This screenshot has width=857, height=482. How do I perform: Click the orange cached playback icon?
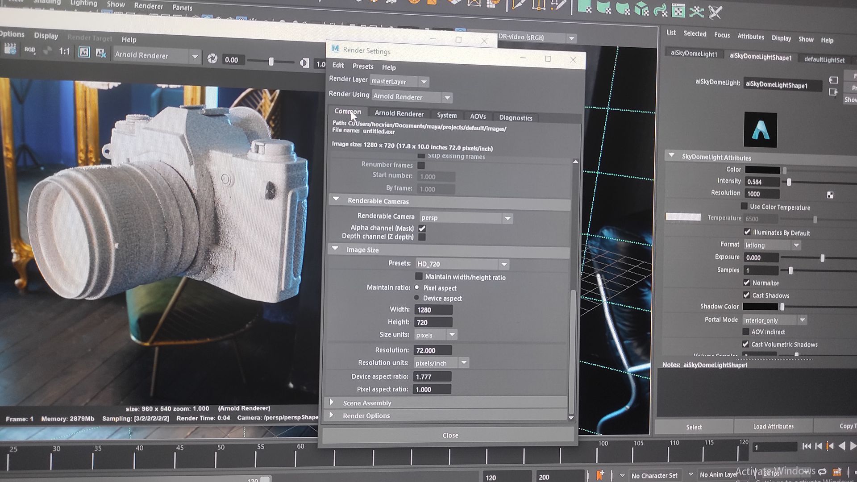(x=836, y=472)
